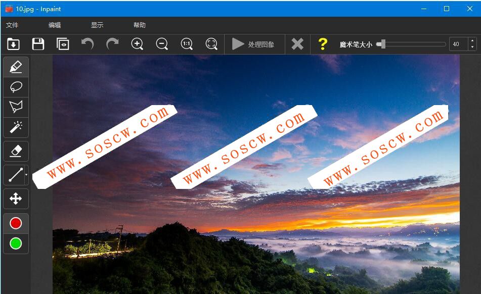
Task: Save the image with the floppy disk icon
Action: pos(38,44)
